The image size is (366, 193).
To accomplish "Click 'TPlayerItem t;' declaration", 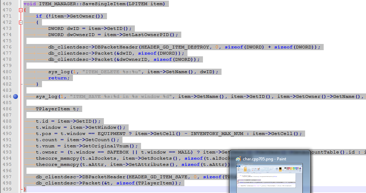I will click(x=57, y=109).
